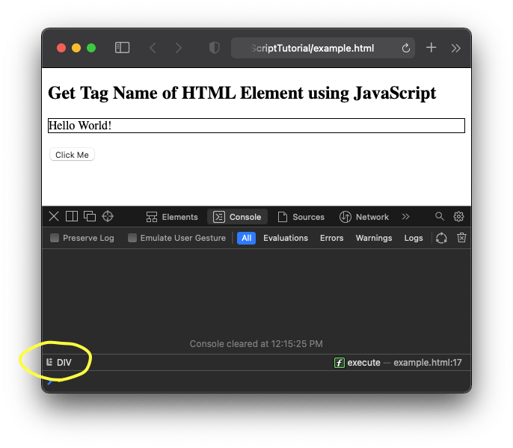Detach the inspector into a separate window
Screen dimensions: 513x448
[90, 216]
